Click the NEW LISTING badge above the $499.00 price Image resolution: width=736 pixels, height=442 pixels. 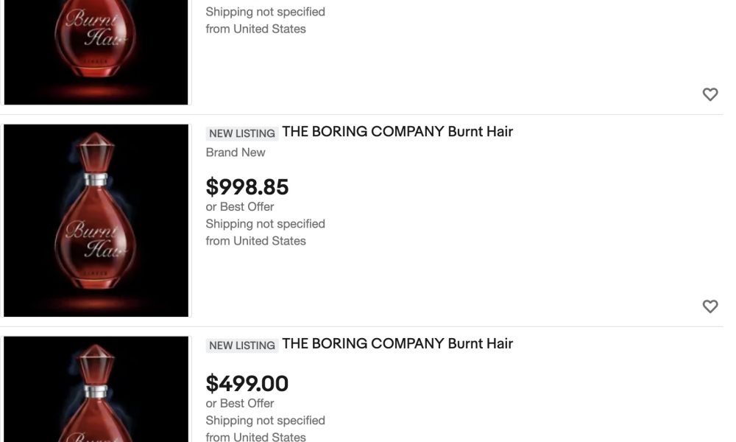point(241,345)
